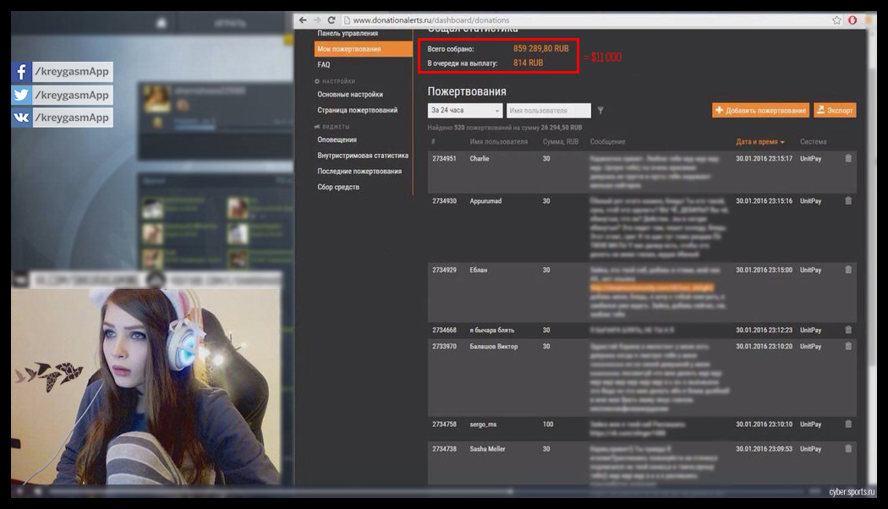Sort by the 'Дата и время' column header
This screenshot has width=888, height=509.
[759, 142]
